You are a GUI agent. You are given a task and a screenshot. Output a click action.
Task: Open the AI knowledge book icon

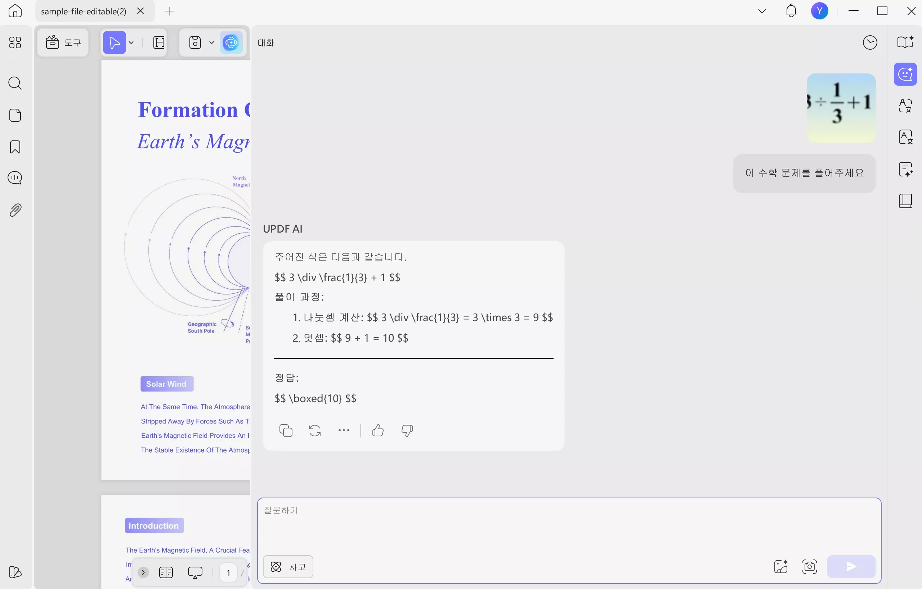pyautogui.click(x=905, y=42)
